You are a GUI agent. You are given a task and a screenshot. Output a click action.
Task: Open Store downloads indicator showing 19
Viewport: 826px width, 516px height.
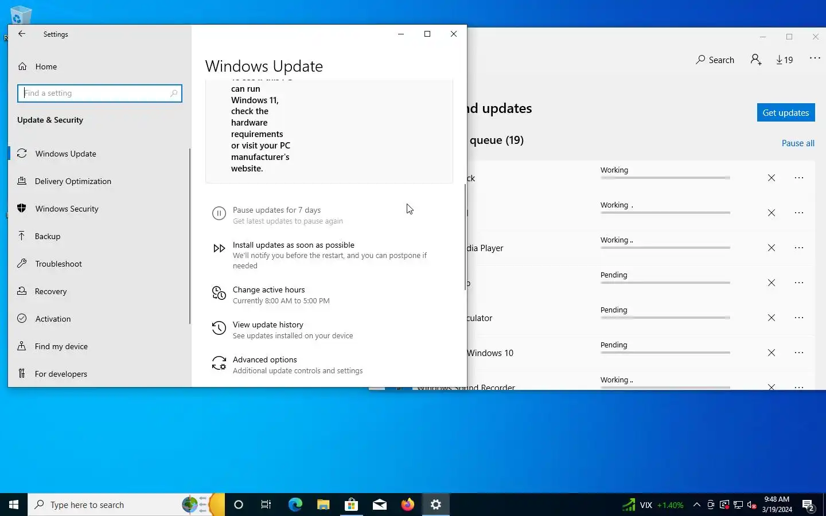pos(785,60)
